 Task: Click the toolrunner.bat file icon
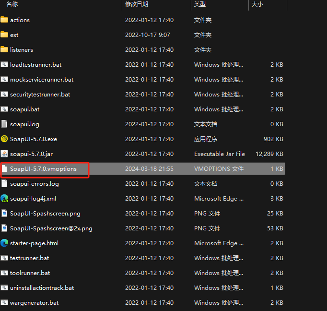4,273
